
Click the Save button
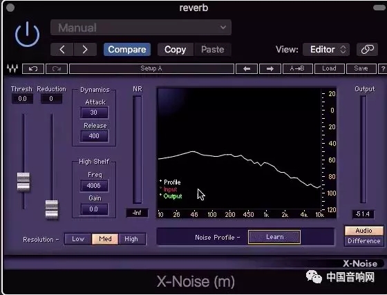[361, 68]
